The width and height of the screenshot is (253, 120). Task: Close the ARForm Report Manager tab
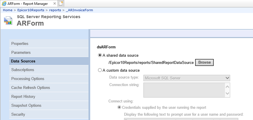click(55, 3)
